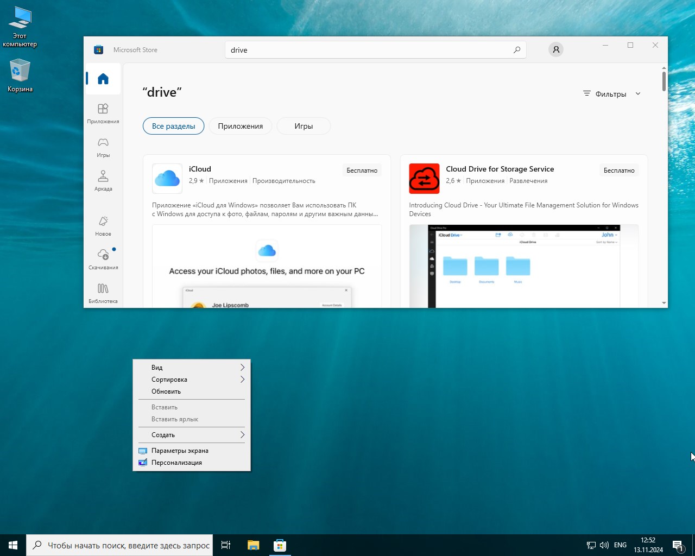Viewport: 695px width, 556px height.
Task: Open Apps section in Store sidebar
Action: (x=103, y=113)
